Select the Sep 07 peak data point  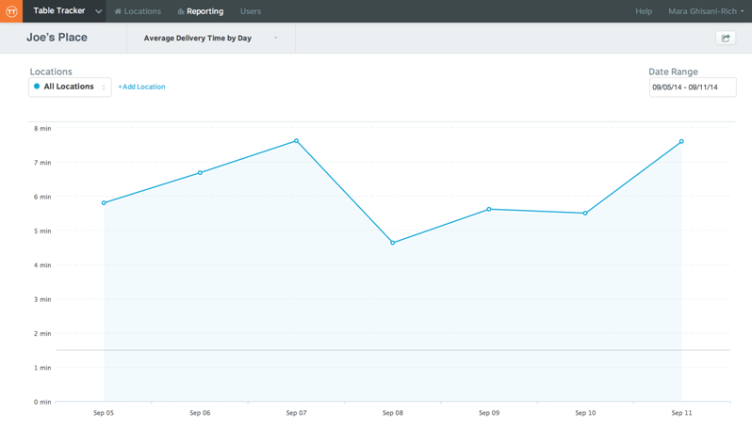coord(297,141)
